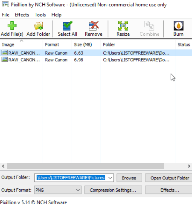Image resolution: width=192 pixels, height=205 pixels.
Task: Open the Add Folder toolbar icon
Action: click(38, 26)
